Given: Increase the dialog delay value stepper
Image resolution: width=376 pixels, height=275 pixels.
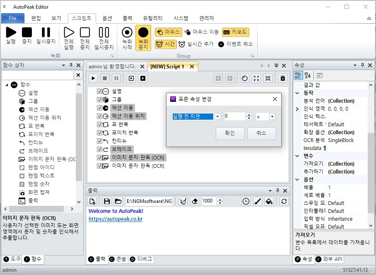Looking at the screenshot, I should tap(249, 115).
